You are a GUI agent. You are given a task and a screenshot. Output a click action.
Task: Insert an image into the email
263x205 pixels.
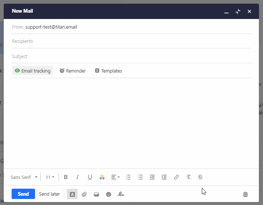click(x=96, y=194)
